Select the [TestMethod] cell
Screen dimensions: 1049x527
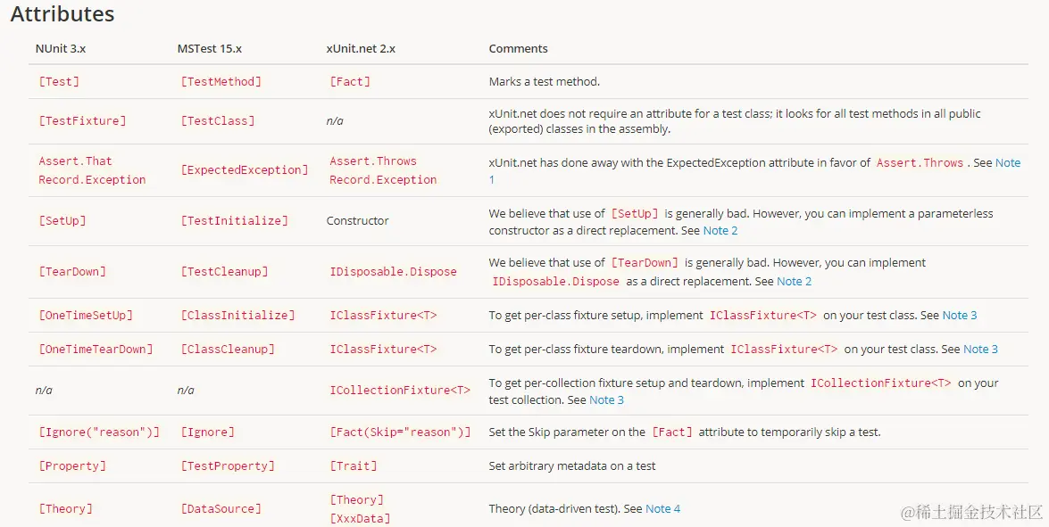tap(221, 81)
